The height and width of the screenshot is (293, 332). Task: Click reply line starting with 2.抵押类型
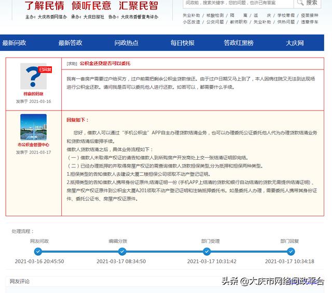190,182
